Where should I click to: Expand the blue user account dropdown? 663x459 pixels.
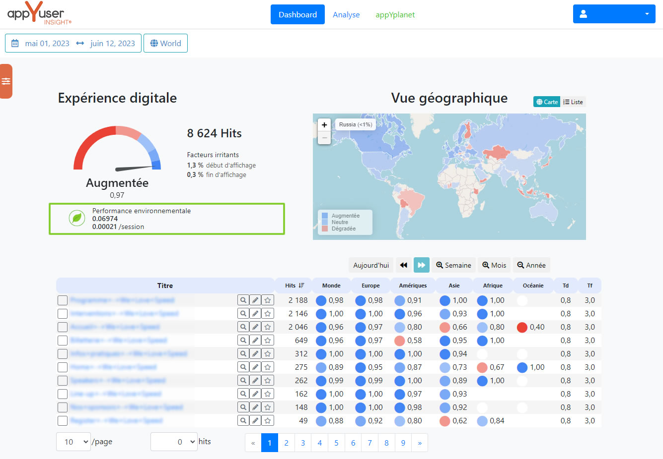[x=614, y=14]
